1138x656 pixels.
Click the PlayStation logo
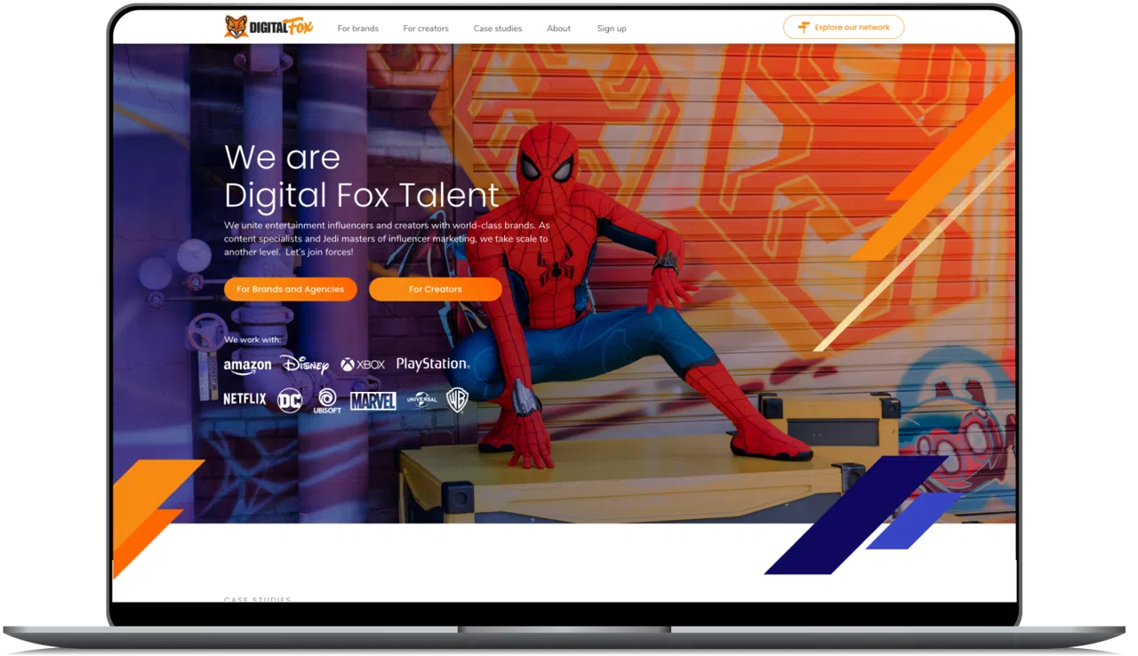[433, 364]
